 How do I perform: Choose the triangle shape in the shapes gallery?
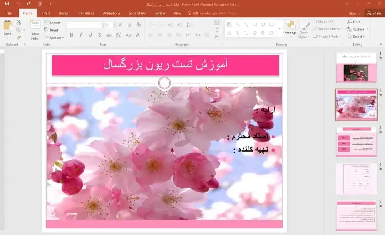(229, 33)
